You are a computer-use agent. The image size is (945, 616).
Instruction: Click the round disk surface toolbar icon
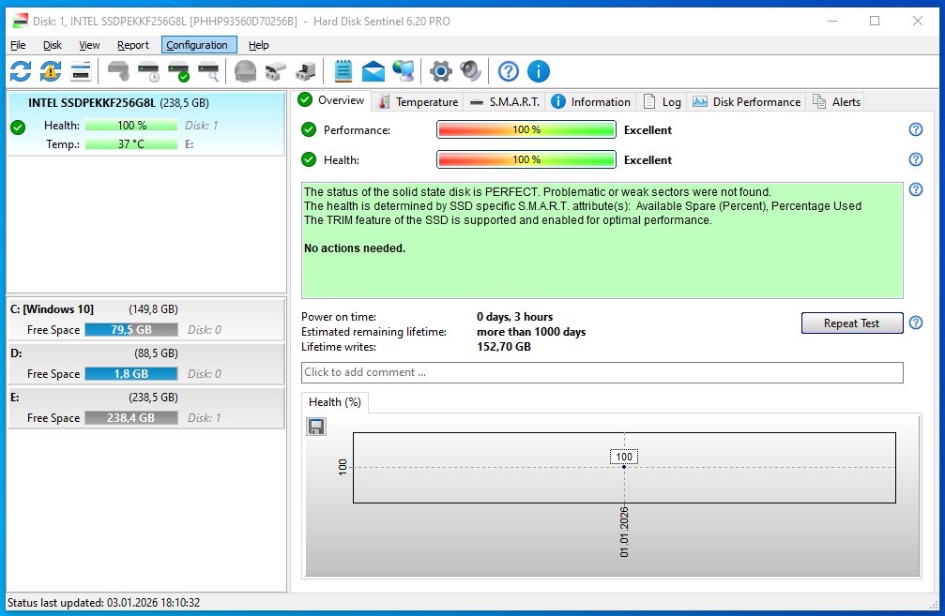pyautogui.click(x=245, y=71)
